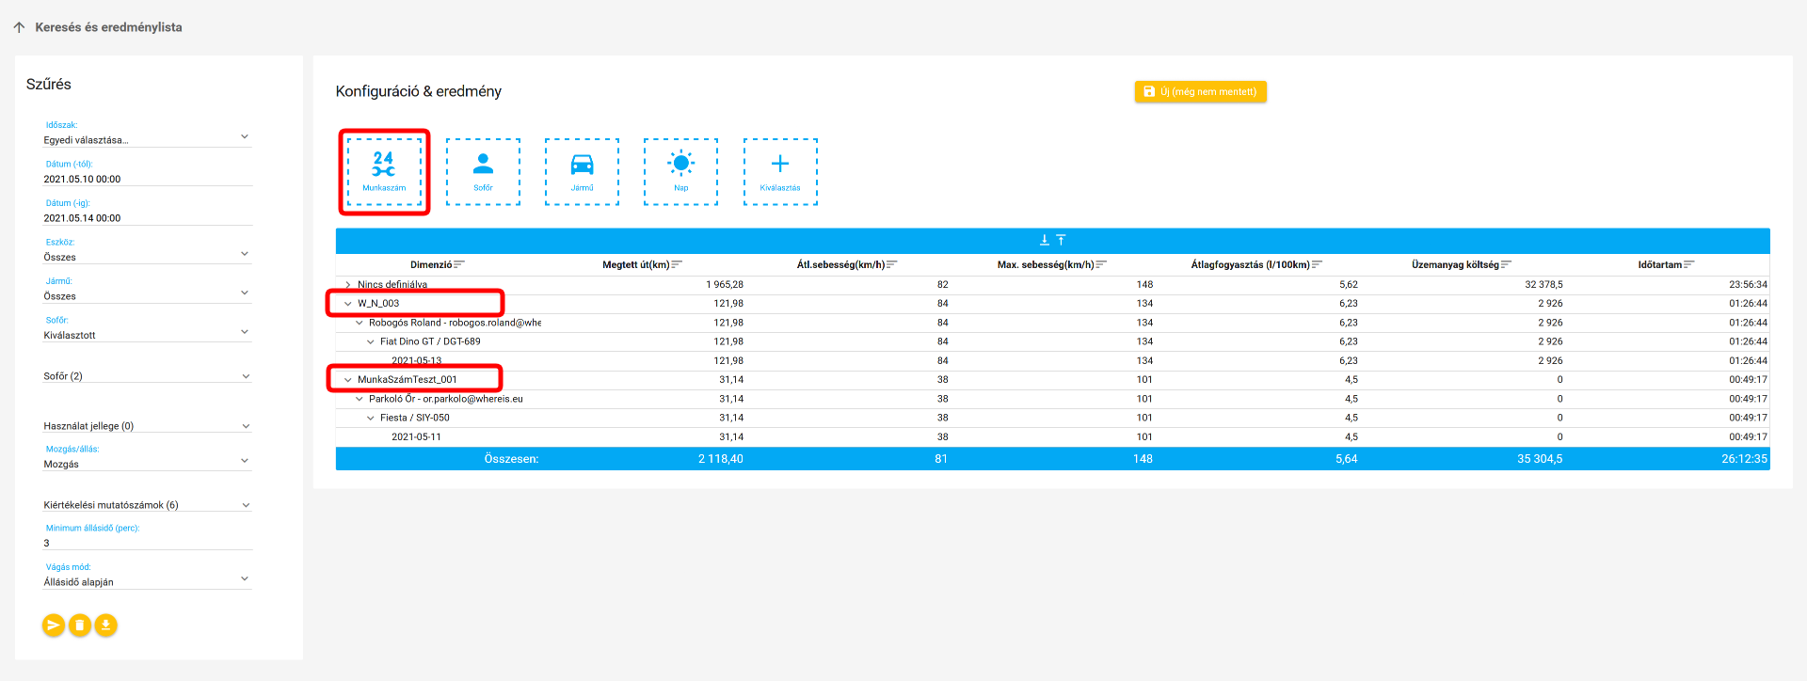
Task: Click the Új (még nem mentett) save button
Action: [1200, 91]
